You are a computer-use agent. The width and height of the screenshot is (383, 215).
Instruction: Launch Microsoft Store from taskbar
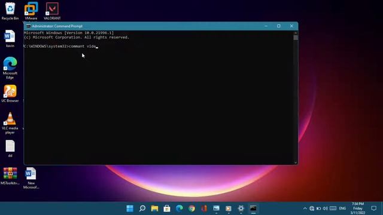click(x=167, y=208)
